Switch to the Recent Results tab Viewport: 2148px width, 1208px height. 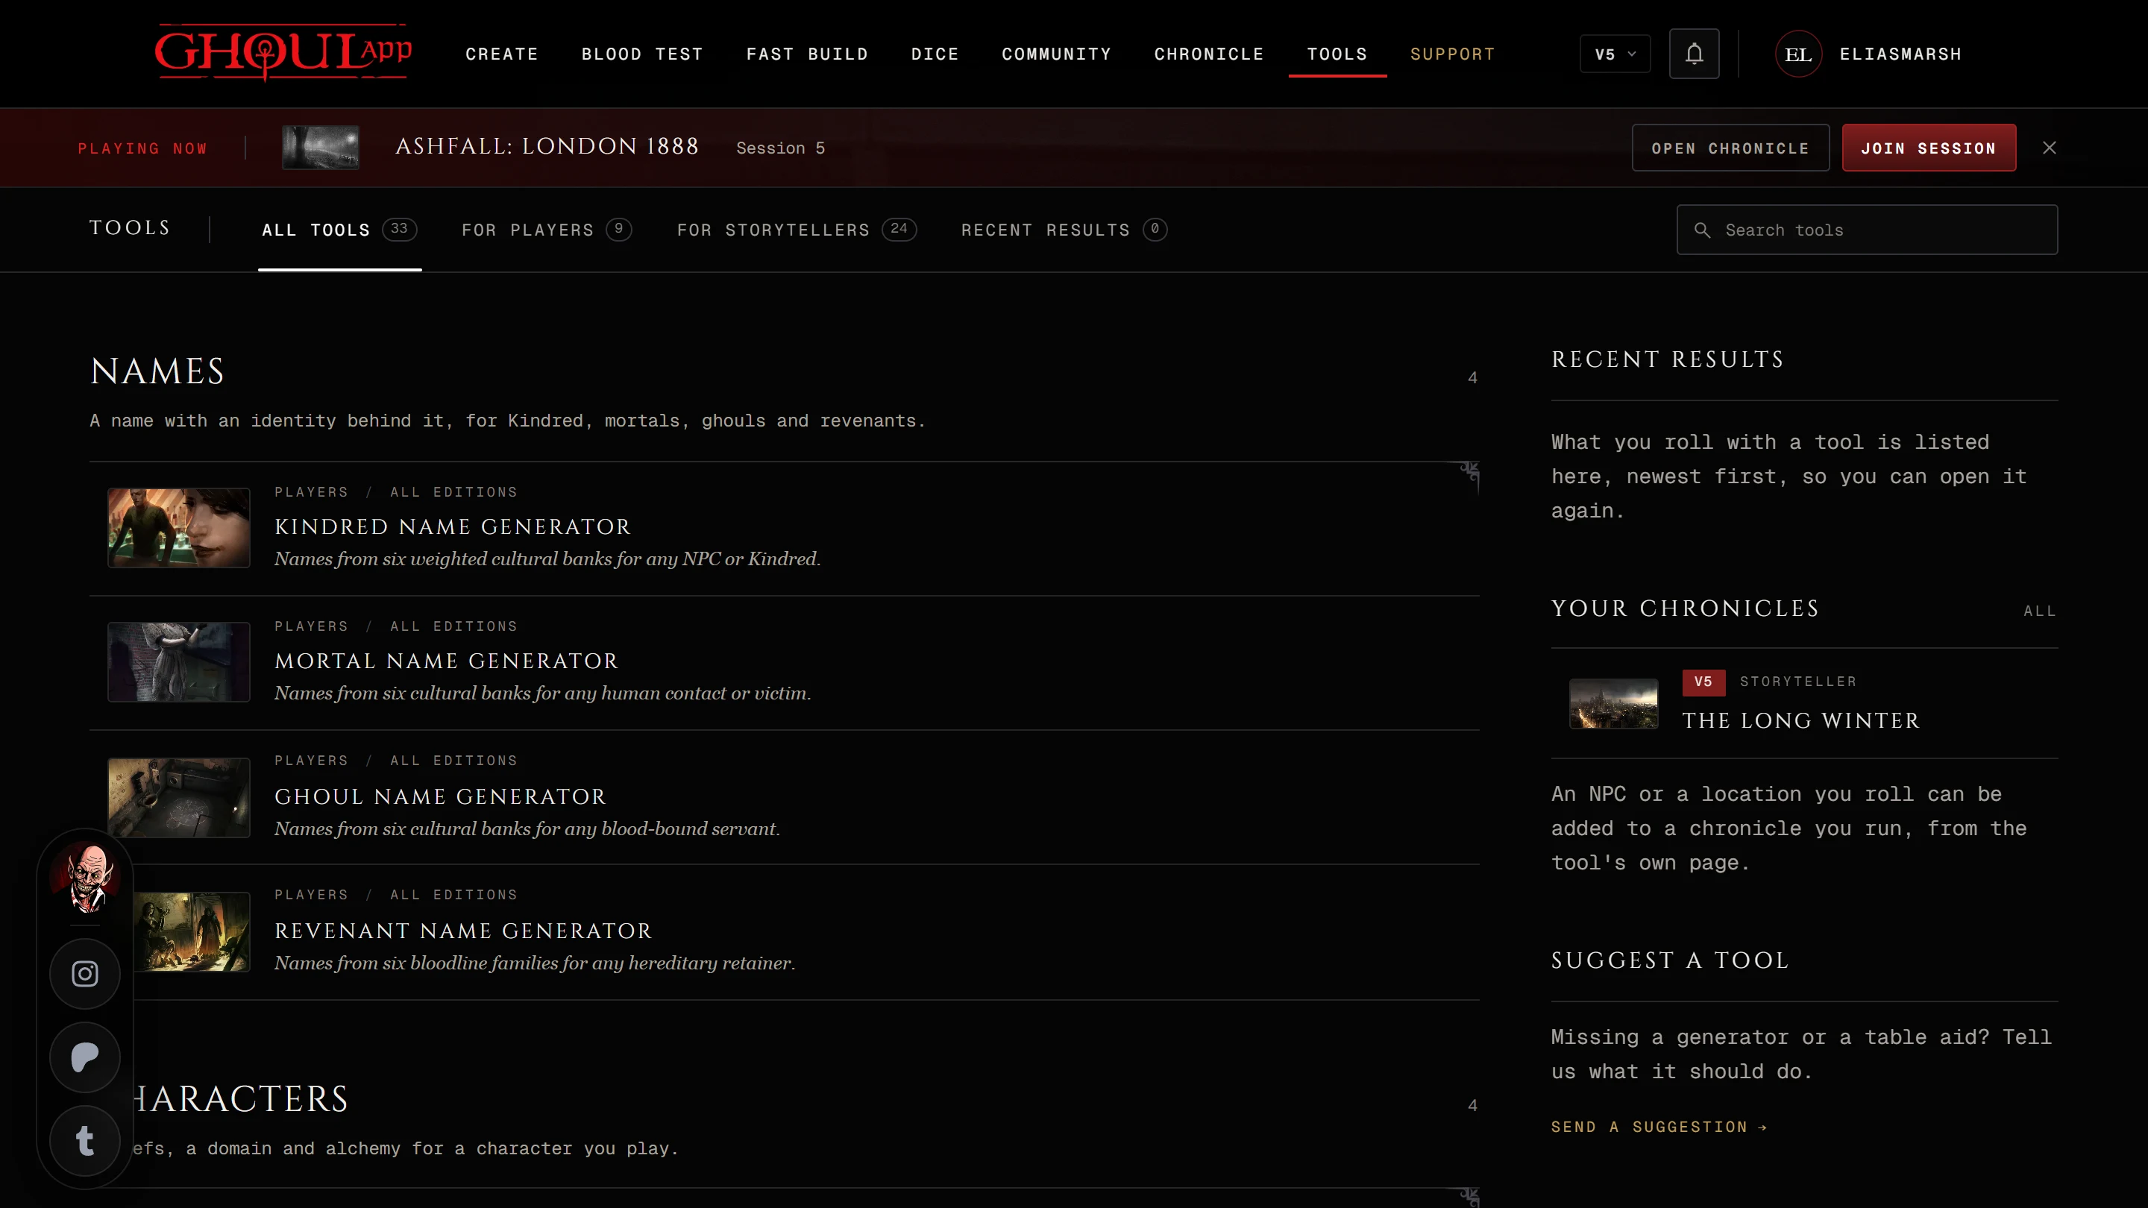pyautogui.click(x=1064, y=230)
